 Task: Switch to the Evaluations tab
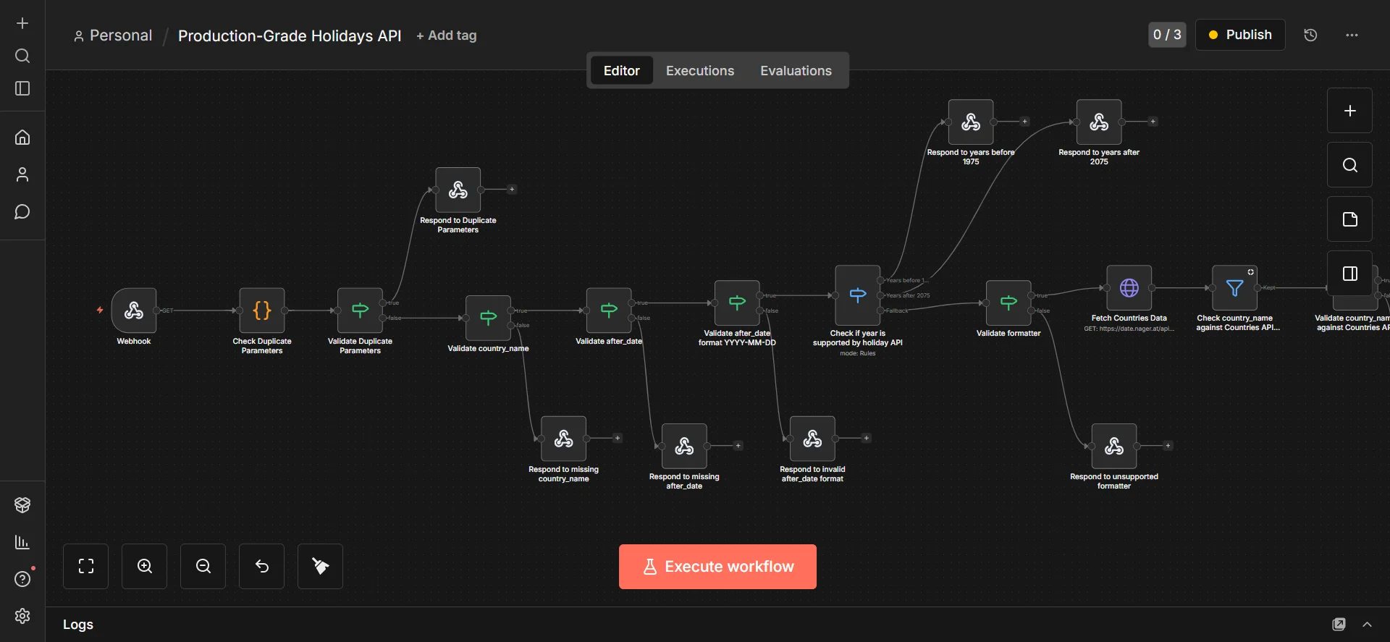796,71
